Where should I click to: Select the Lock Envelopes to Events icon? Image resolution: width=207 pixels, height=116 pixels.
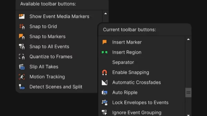coord(105,103)
